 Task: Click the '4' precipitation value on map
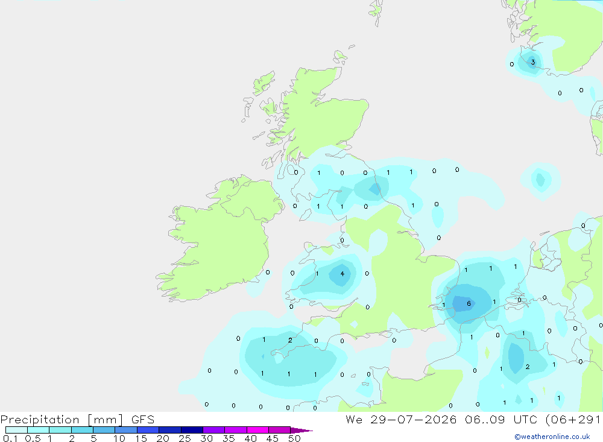click(343, 274)
